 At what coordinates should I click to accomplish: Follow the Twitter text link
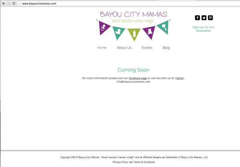point(179,78)
